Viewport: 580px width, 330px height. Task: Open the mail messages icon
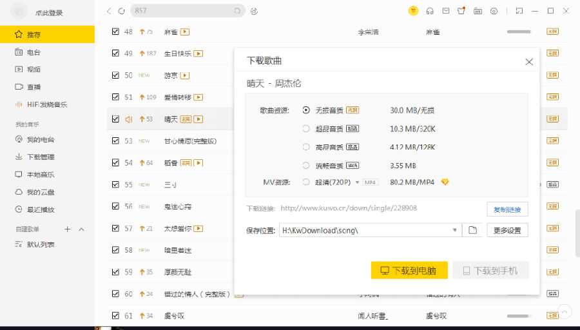coord(446,11)
